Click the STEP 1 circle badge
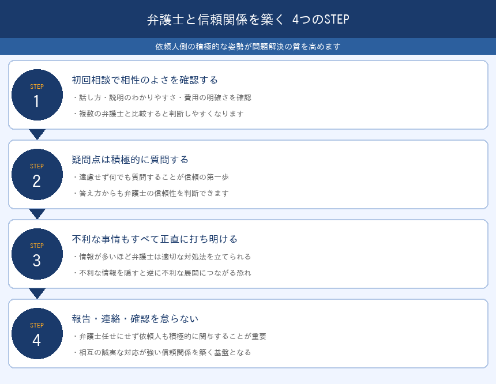The image size is (496, 384). point(37,95)
